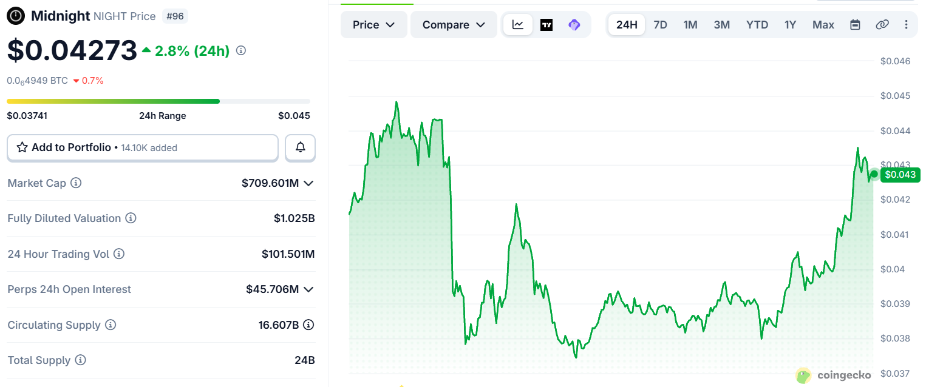926x387 pixels.
Task: Copy chart link icon
Action: [882, 25]
